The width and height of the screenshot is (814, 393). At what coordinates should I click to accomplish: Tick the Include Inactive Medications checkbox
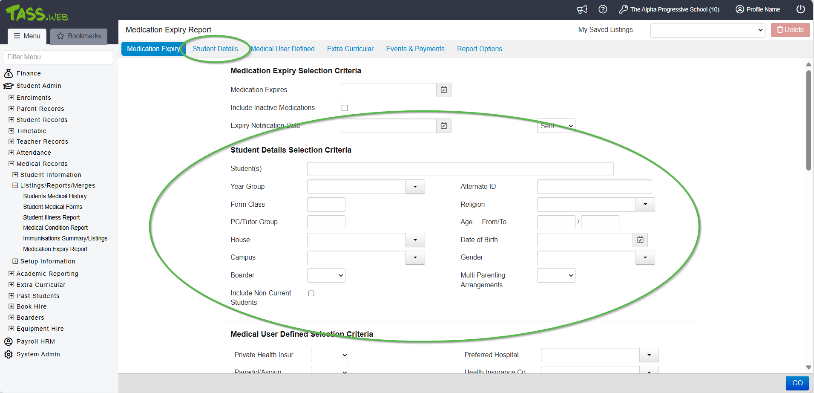pos(345,108)
